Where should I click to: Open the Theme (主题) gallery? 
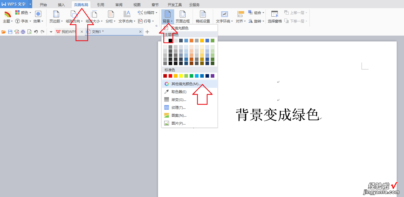[8, 18]
